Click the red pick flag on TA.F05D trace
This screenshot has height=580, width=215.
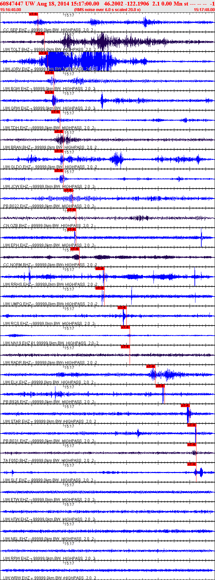click(192, 445)
